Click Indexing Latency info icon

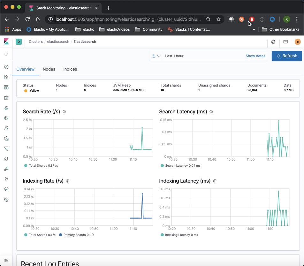pos(215,181)
